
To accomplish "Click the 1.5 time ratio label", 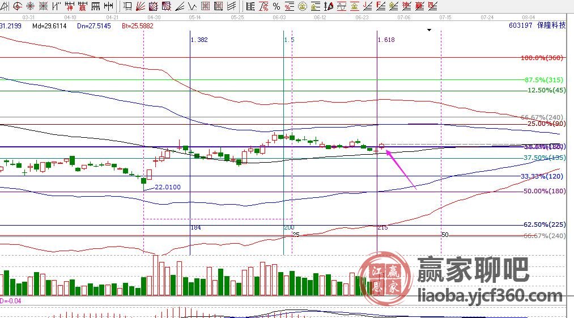I will (289, 40).
